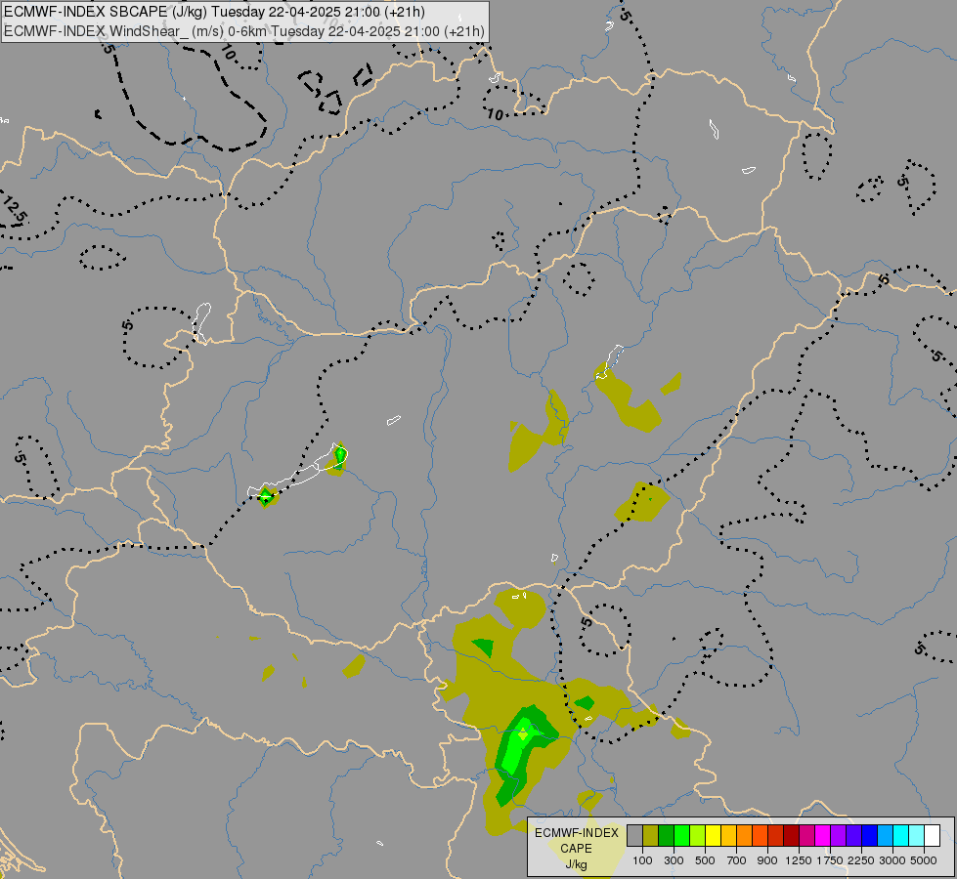Click the amber swatch left of 700

728,836
